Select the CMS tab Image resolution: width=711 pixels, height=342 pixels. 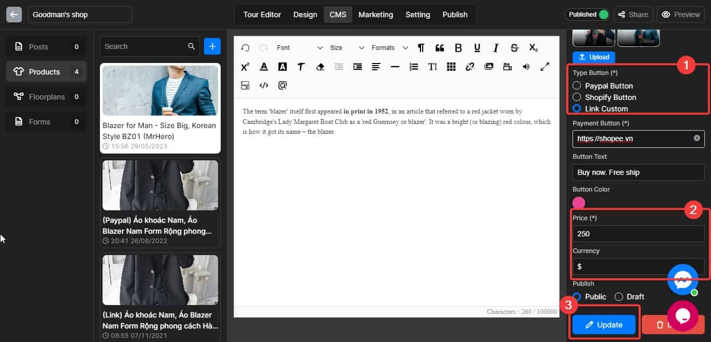pyautogui.click(x=338, y=15)
